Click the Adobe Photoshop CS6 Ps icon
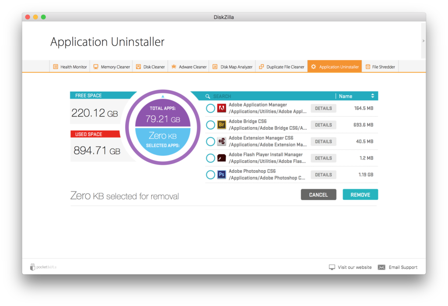The width and height of the screenshot is (448, 306). pos(221,174)
